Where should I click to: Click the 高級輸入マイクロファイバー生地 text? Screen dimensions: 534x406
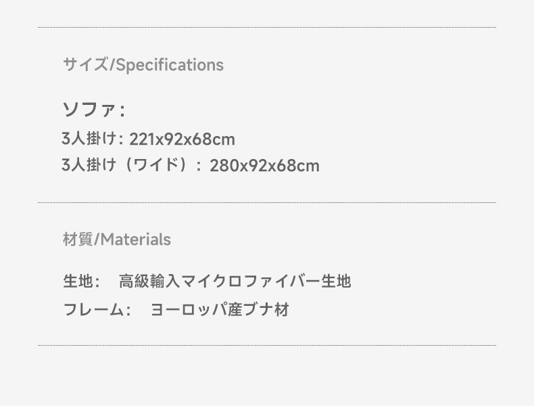coord(235,281)
